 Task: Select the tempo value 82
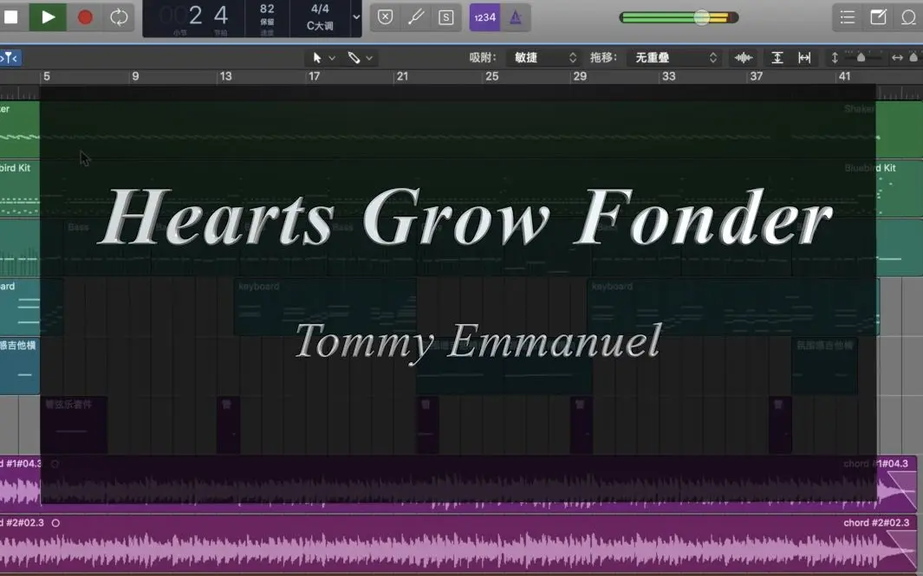click(x=267, y=9)
